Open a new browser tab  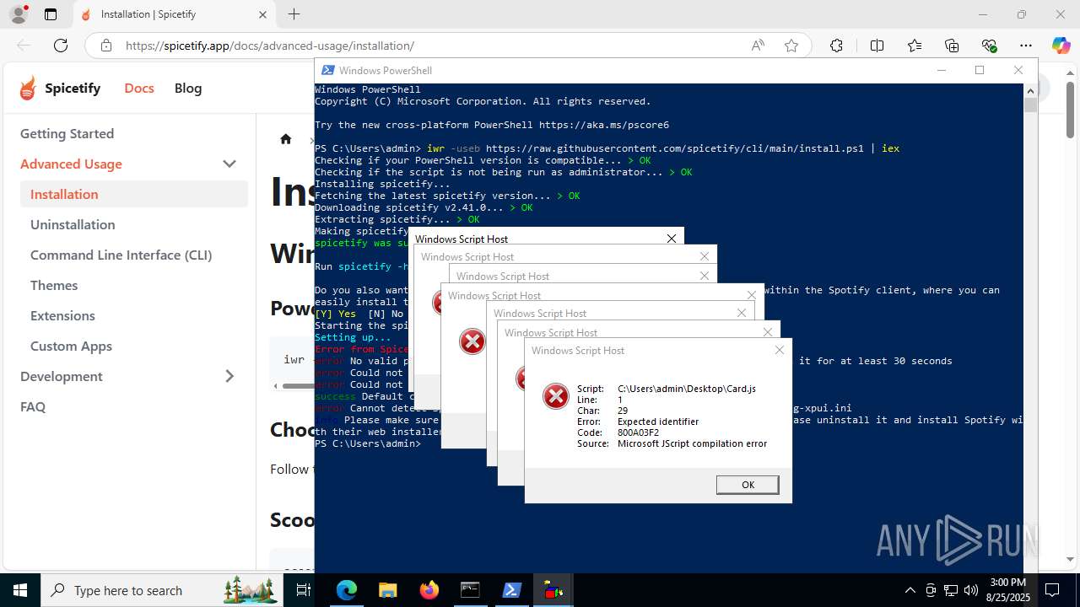(x=294, y=14)
